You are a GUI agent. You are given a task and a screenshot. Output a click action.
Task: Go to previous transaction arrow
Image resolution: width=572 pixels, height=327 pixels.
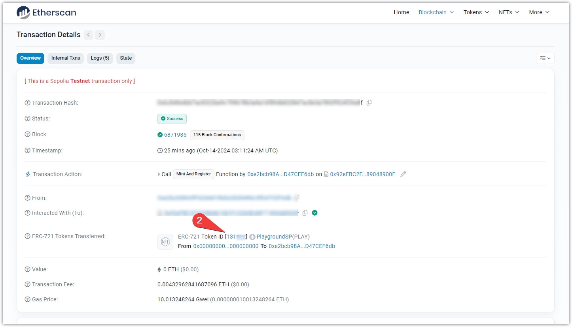pyautogui.click(x=89, y=35)
